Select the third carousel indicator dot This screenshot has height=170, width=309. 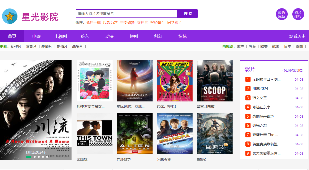(x=39, y=157)
